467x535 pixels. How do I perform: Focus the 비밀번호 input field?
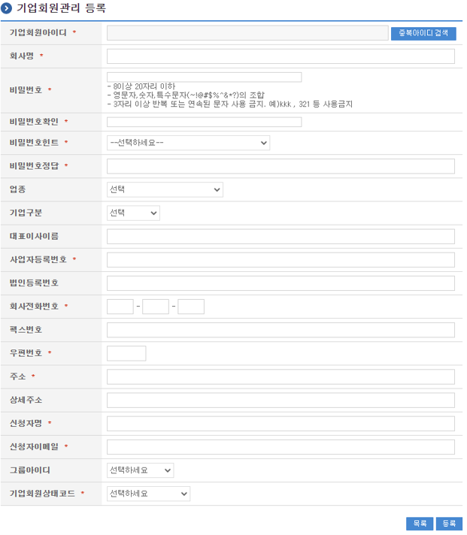tap(204, 77)
